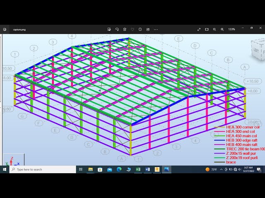The image size is (265, 198).
Task: Open the notification center icon
Action: click(259, 170)
